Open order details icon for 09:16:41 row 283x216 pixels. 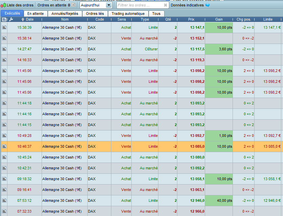pos(4,190)
